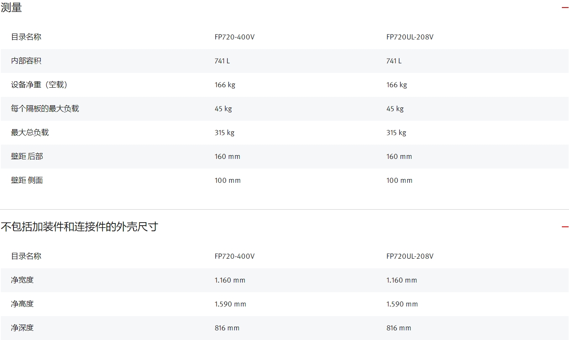
Task: Collapse the 不包括加装件和连接件的外壳尺寸 section minus icon
Action: coord(565,227)
